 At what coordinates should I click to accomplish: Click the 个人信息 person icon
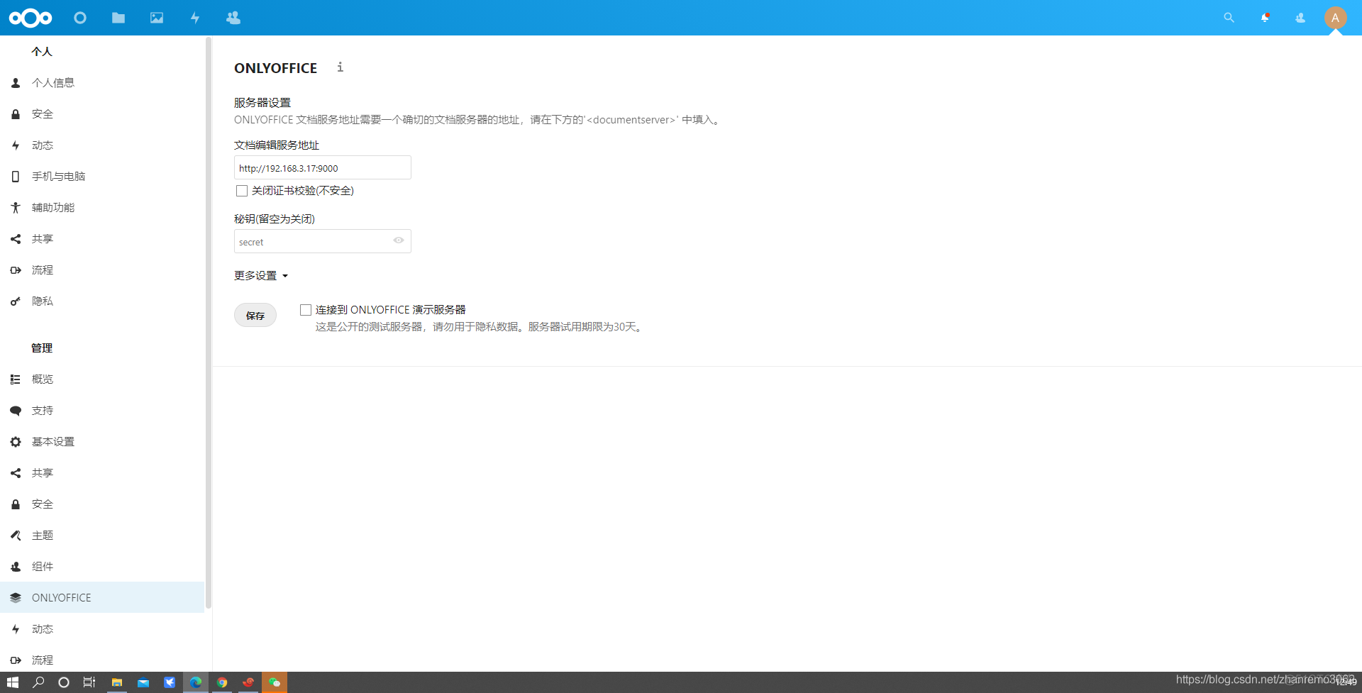[16, 83]
